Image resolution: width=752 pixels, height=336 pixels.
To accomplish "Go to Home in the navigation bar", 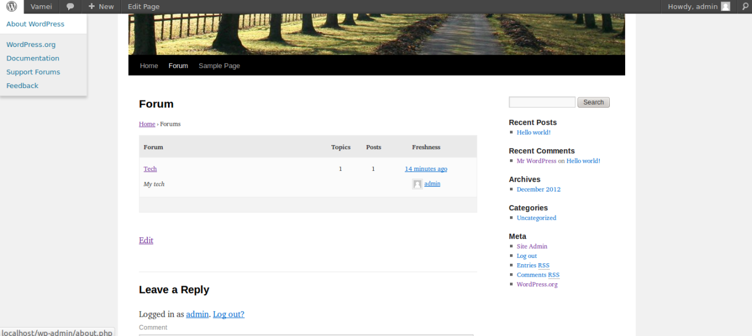I will coord(149,66).
